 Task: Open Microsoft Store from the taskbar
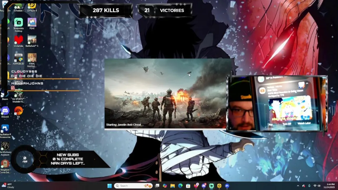(x=188, y=186)
